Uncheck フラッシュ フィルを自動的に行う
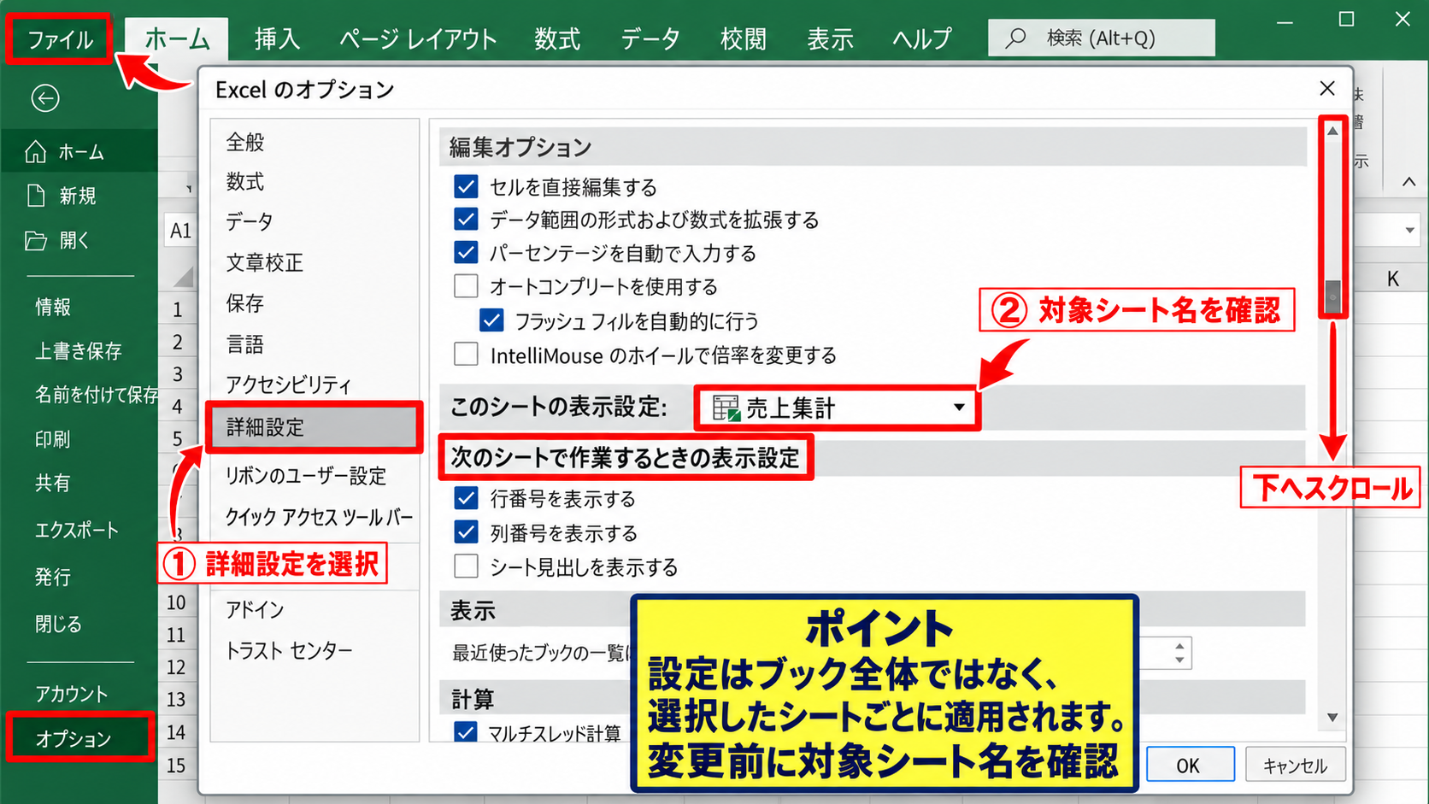This screenshot has height=804, width=1429. pyautogui.click(x=491, y=320)
